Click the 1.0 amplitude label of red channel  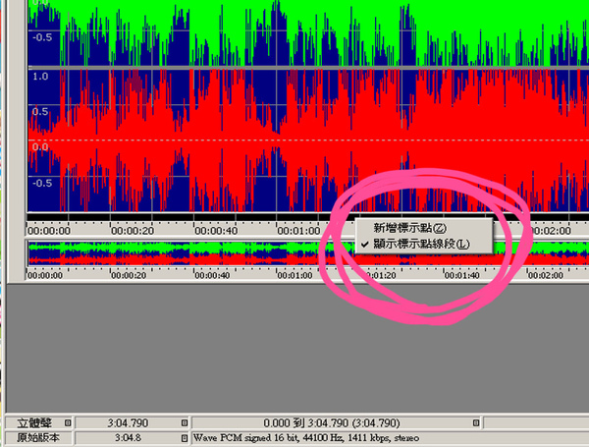40,77
